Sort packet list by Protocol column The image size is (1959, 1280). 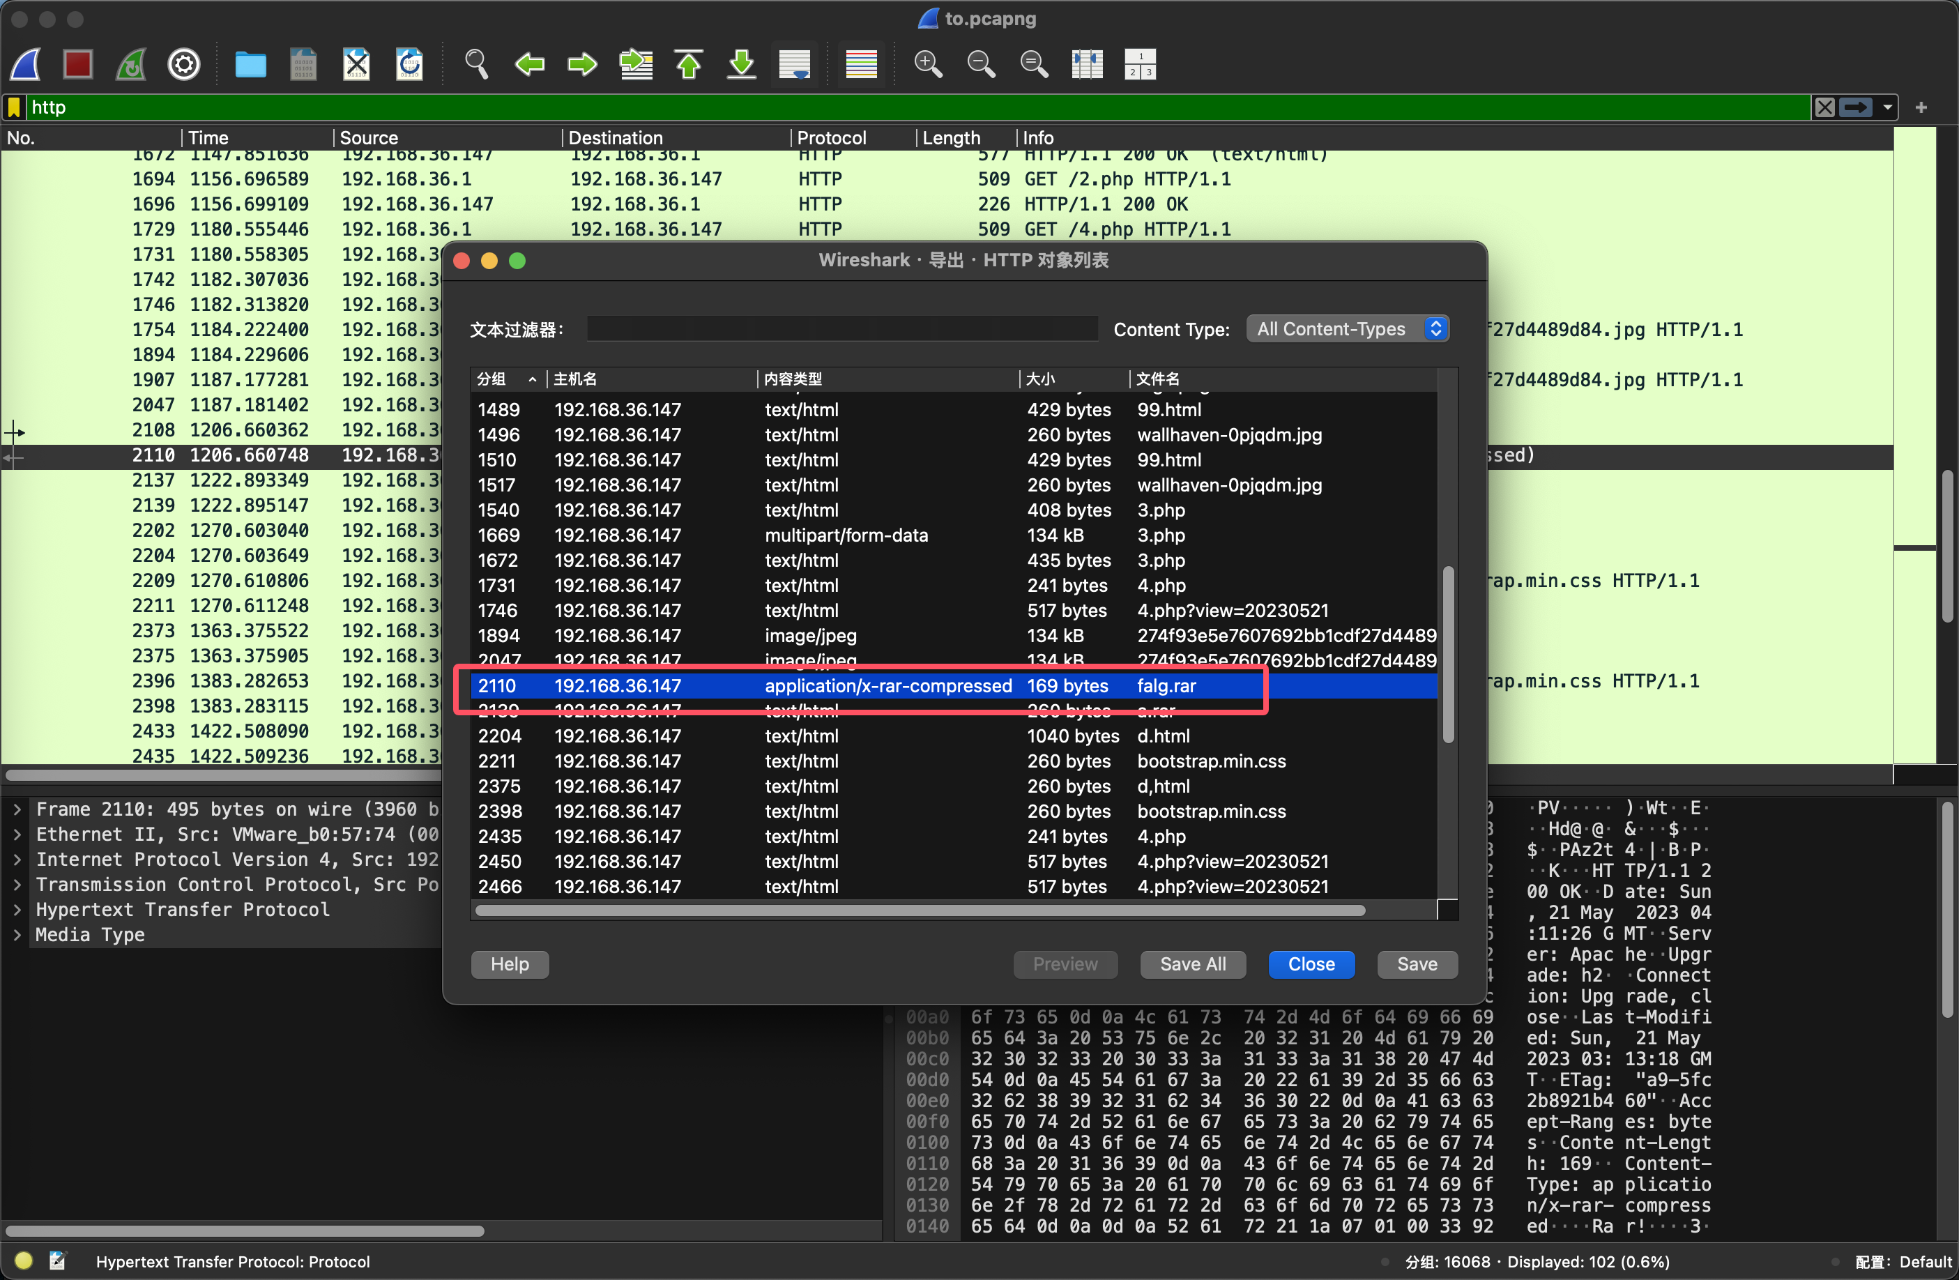[x=853, y=138]
